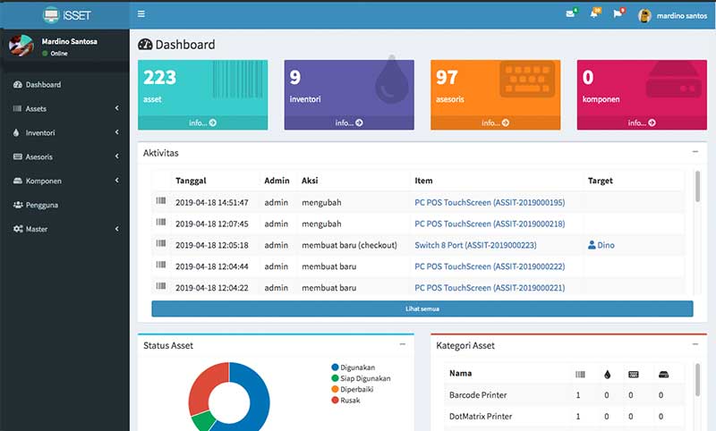This screenshot has width=716, height=431.
Task: Open Switch 8 Port ASSIT-2019000223 link
Action: (x=475, y=245)
